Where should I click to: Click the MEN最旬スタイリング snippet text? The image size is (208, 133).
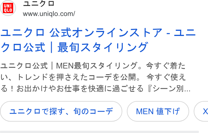coord(97,66)
